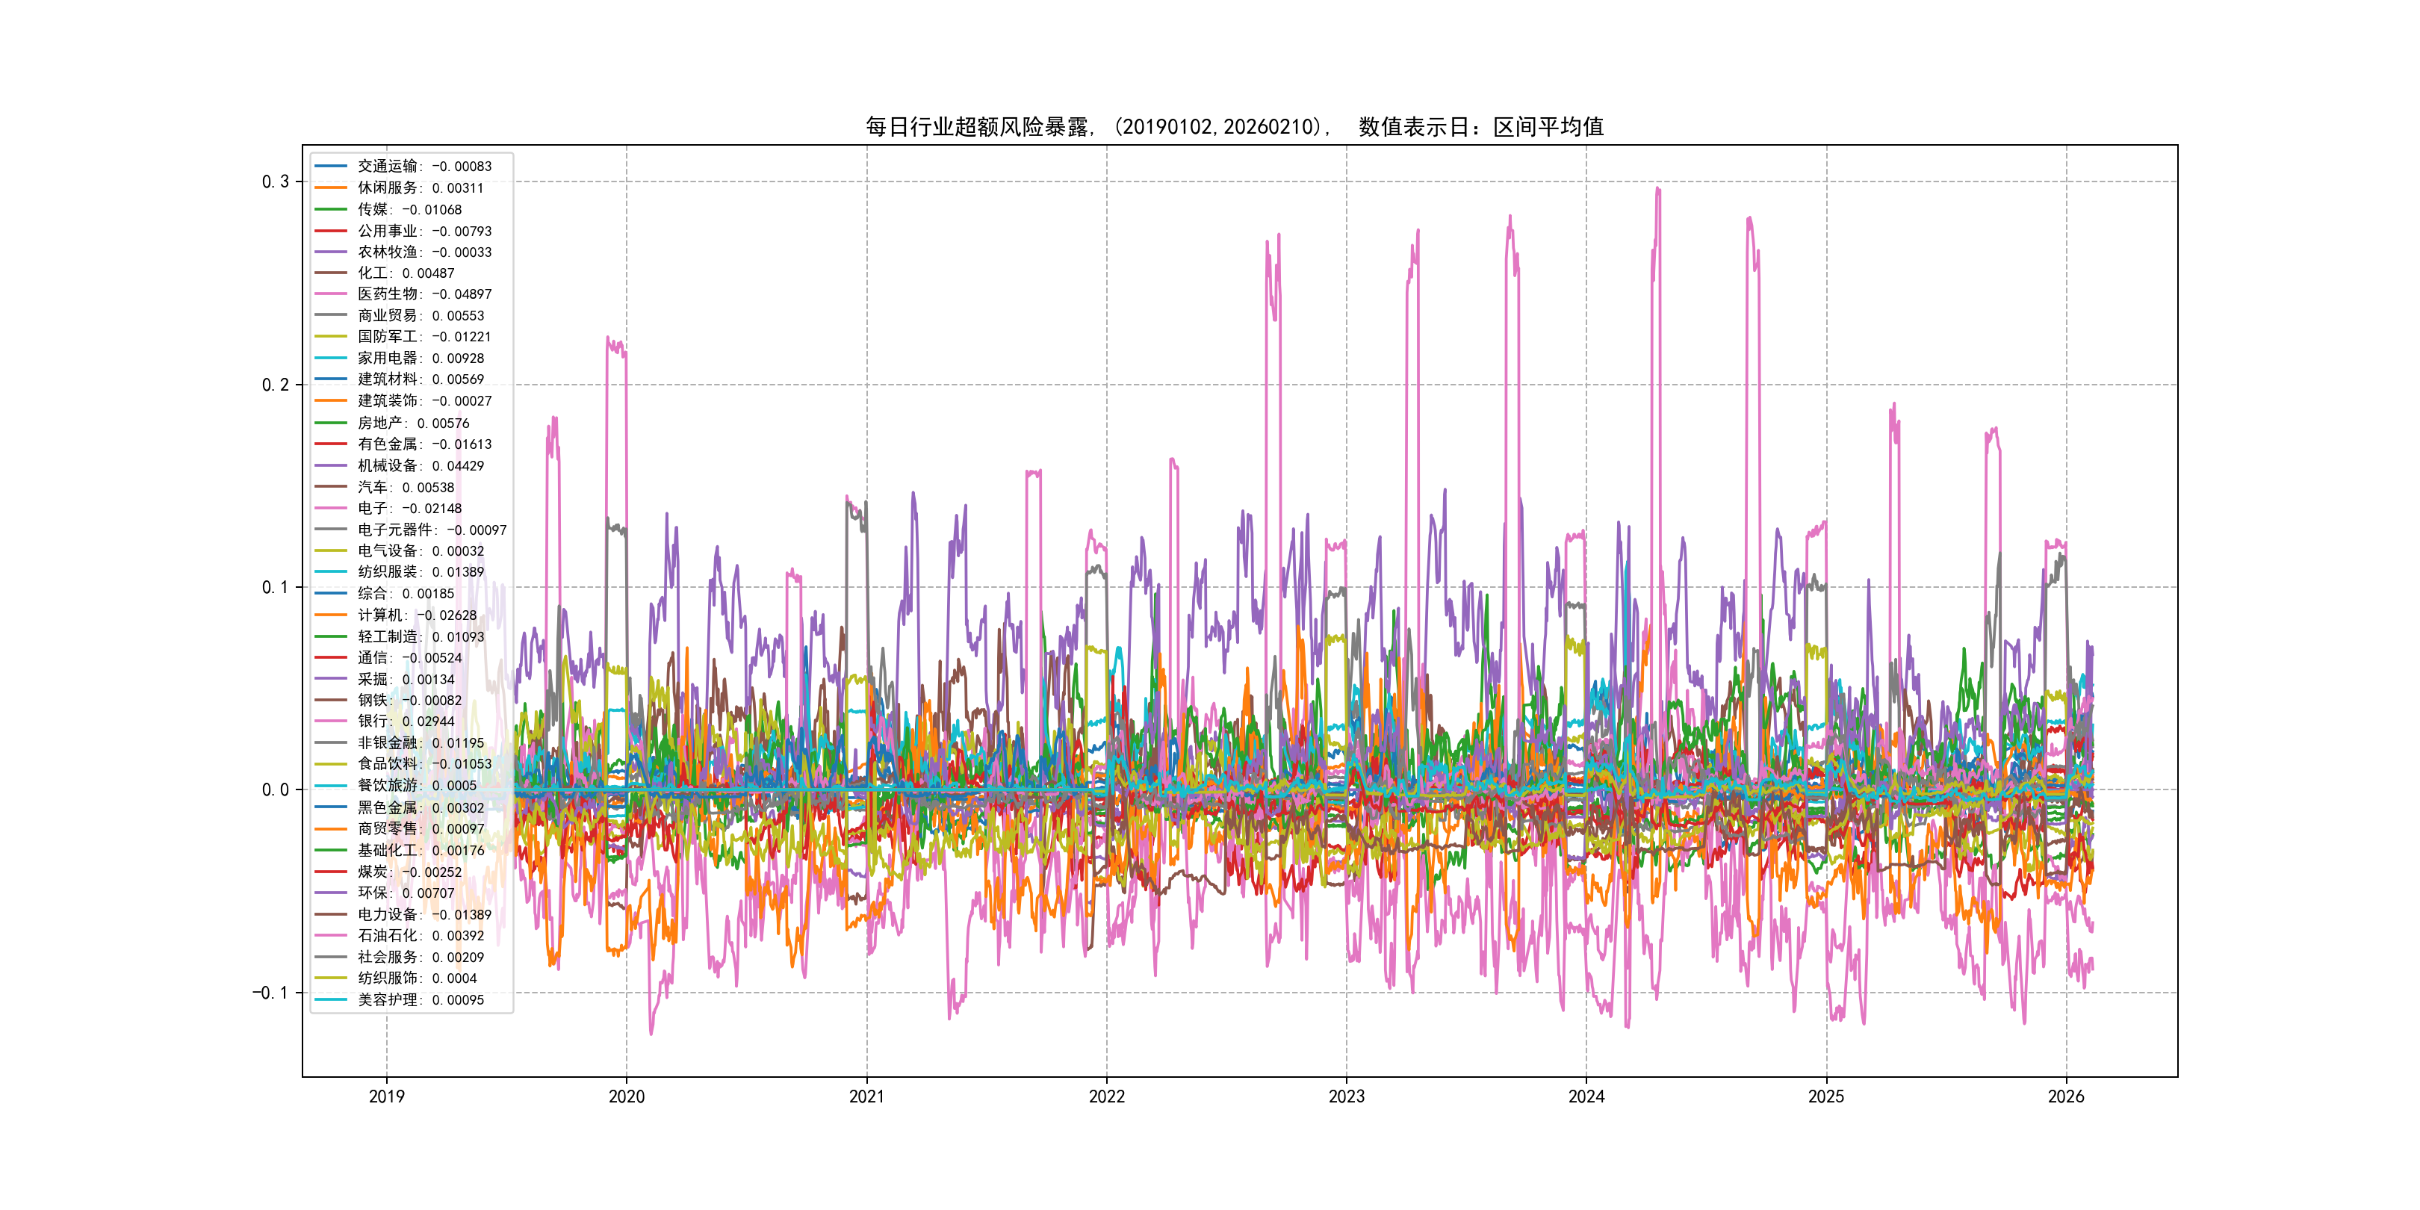This screenshot has width=2420, height=1210.
Task: Click the 2019 x-axis tick label
Action: coord(386,1096)
